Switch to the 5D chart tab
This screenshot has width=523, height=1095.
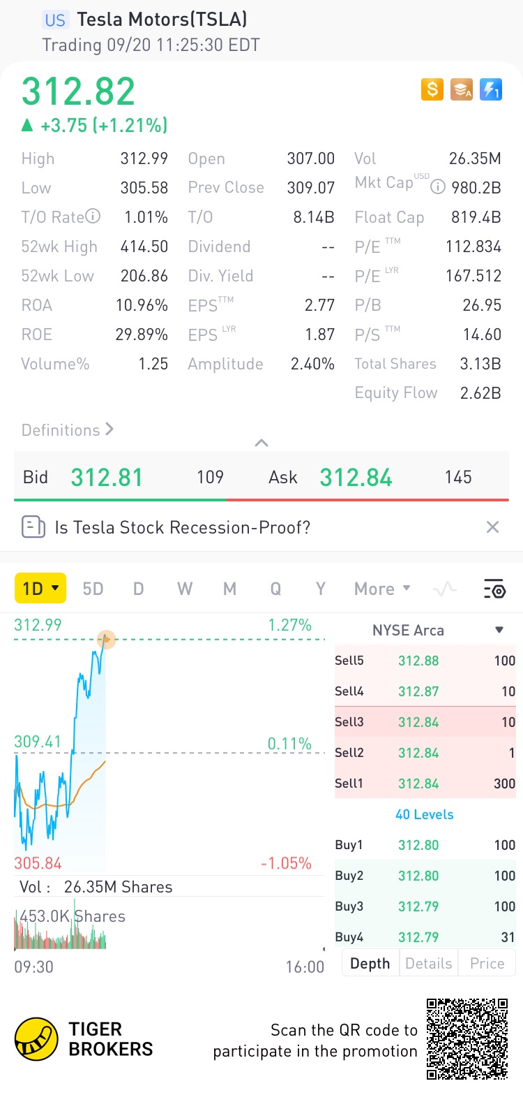click(x=93, y=589)
